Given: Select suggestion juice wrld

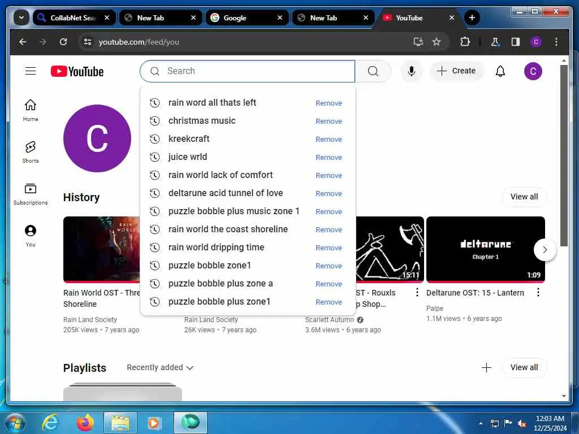Looking at the screenshot, I should (x=188, y=157).
